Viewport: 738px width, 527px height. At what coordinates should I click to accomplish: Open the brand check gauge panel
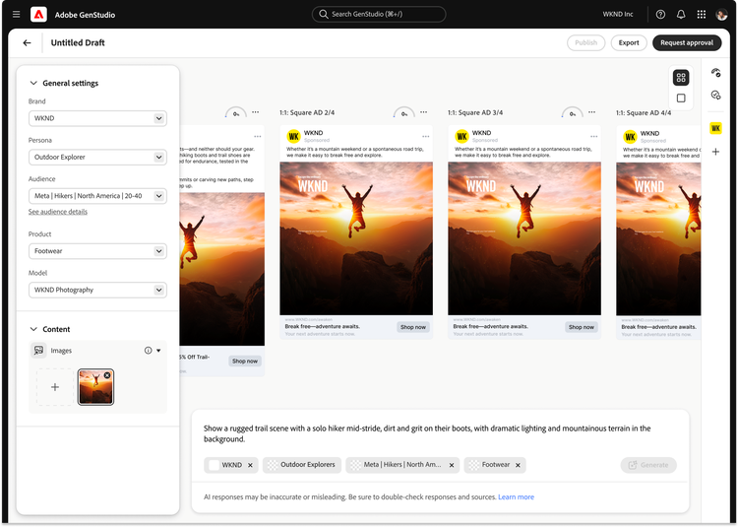point(716,73)
